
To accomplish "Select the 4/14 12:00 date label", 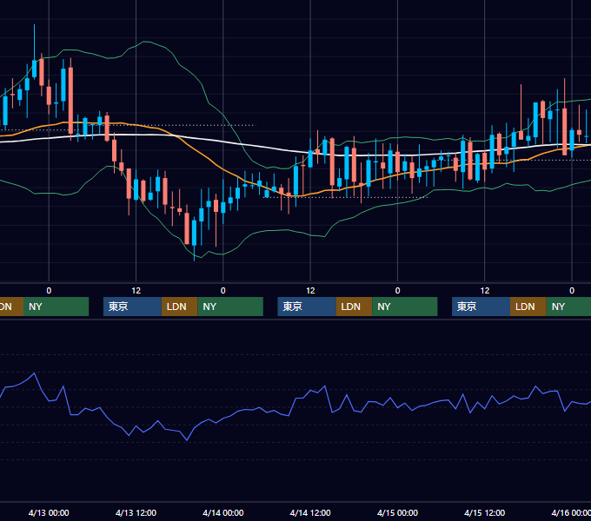I will pos(309,512).
